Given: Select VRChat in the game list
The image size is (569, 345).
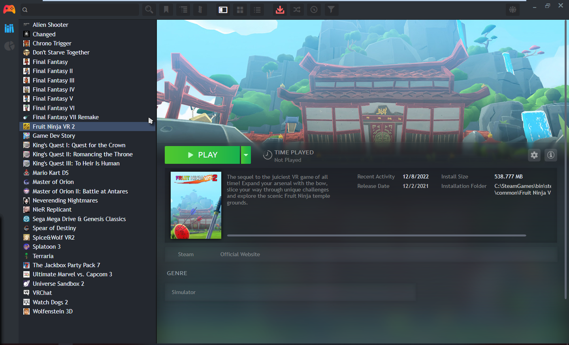Looking at the screenshot, I should [x=87, y=293].
